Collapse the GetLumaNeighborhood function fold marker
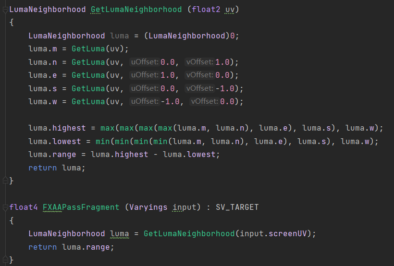 click(5, 10)
